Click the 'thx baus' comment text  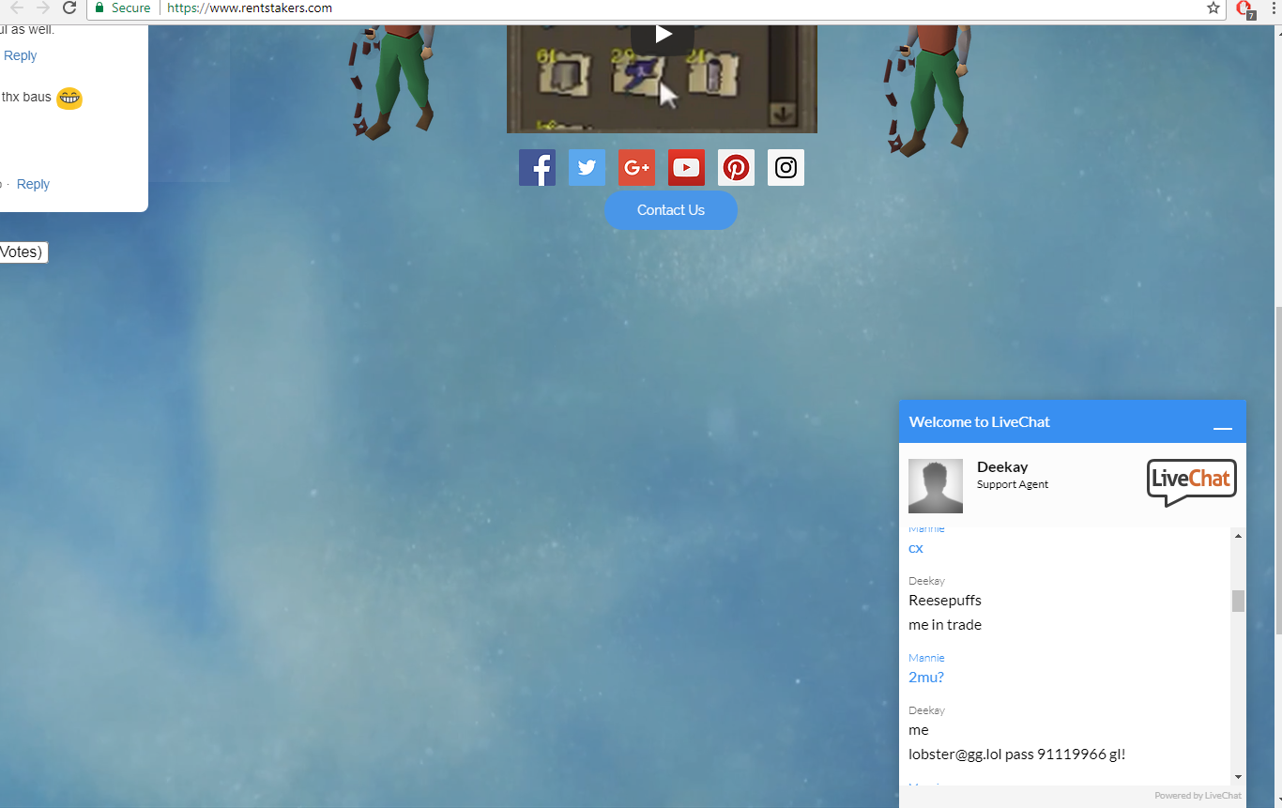tap(26, 97)
